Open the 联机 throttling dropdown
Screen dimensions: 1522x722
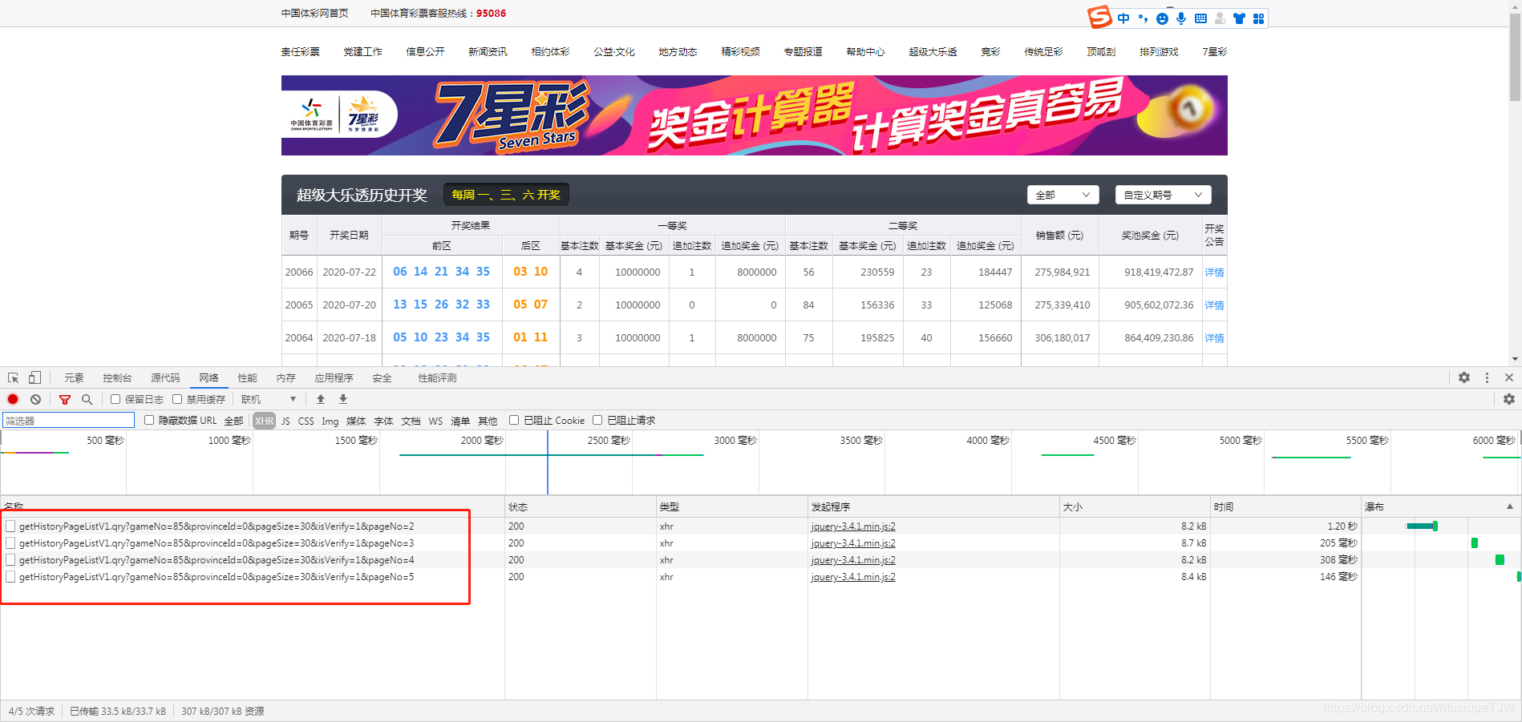[x=269, y=399]
